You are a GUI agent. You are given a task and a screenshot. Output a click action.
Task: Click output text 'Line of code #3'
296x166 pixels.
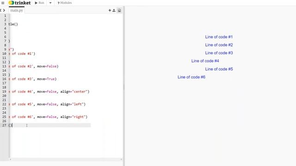tap(219, 53)
